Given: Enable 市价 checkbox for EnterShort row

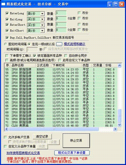Looking at the screenshot, I should pyautogui.click(x=79, y=24).
